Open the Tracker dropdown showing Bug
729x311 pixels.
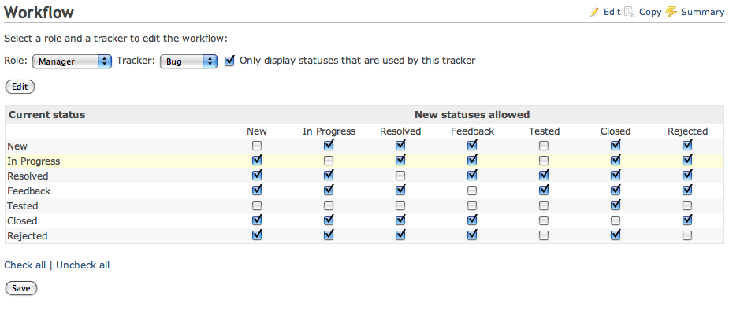coord(189,61)
